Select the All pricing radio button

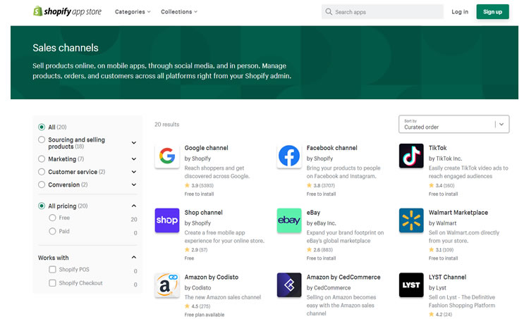click(x=42, y=206)
